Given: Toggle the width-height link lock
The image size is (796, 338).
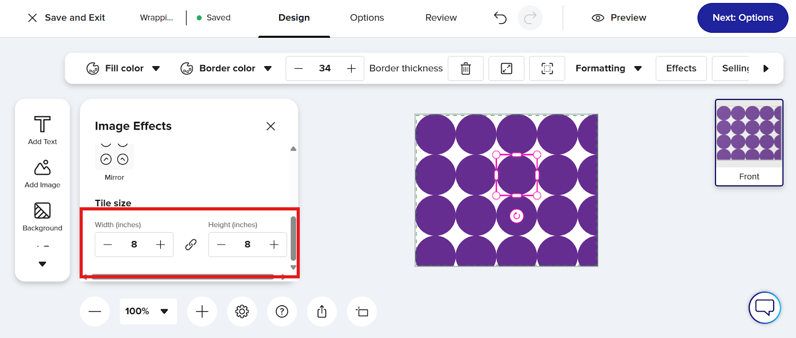Looking at the screenshot, I should (191, 245).
